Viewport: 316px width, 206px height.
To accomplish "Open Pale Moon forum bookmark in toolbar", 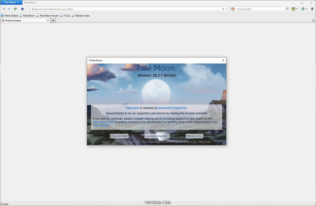I will click(47, 16).
